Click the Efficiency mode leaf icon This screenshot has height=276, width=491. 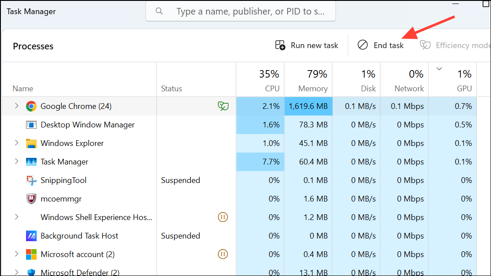[x=425, y=45]
